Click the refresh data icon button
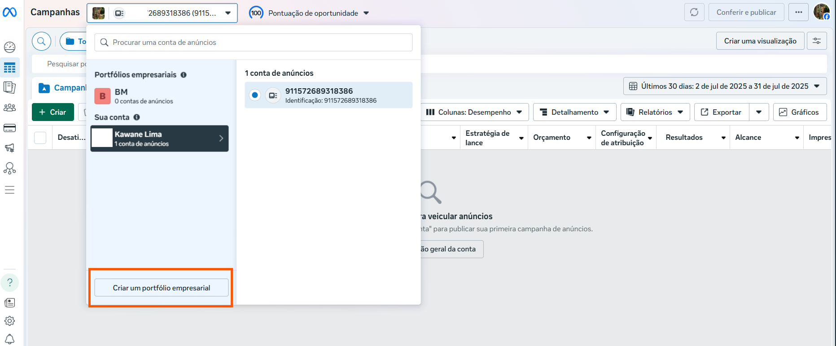 tap(694, 13)
